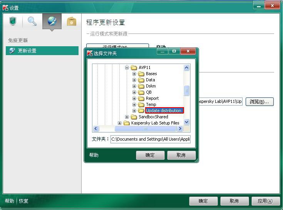Click the Temp folder icon
This screenshot has height=210, width=283.
pos(141,104)
